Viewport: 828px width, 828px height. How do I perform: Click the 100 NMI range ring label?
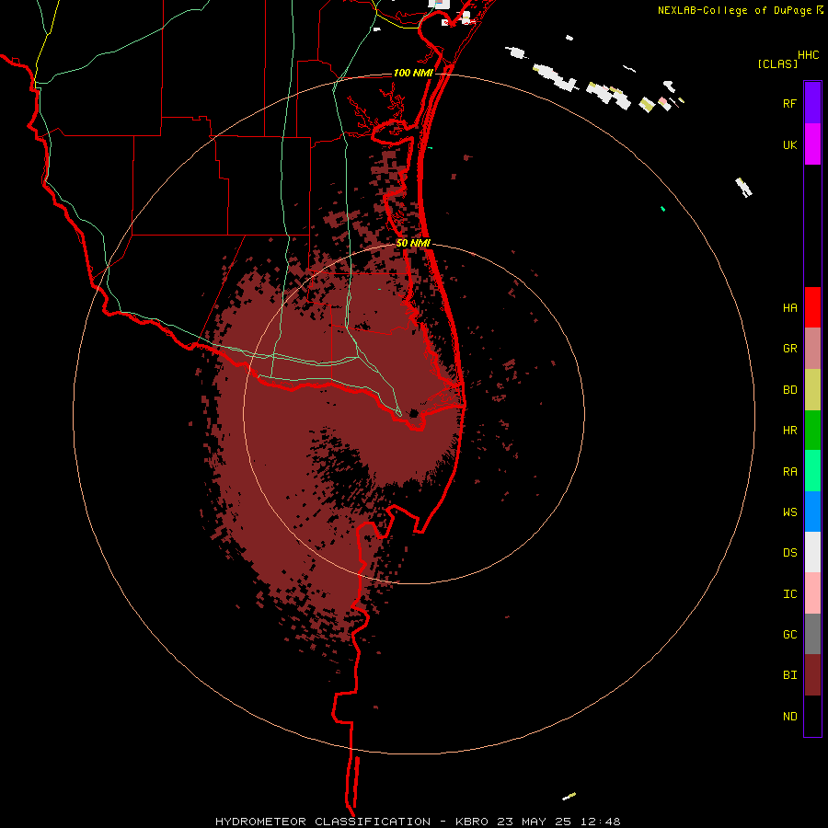pos(413,73)
